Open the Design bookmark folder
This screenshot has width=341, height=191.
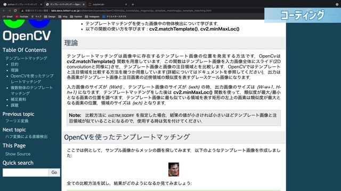coord(50,16)
